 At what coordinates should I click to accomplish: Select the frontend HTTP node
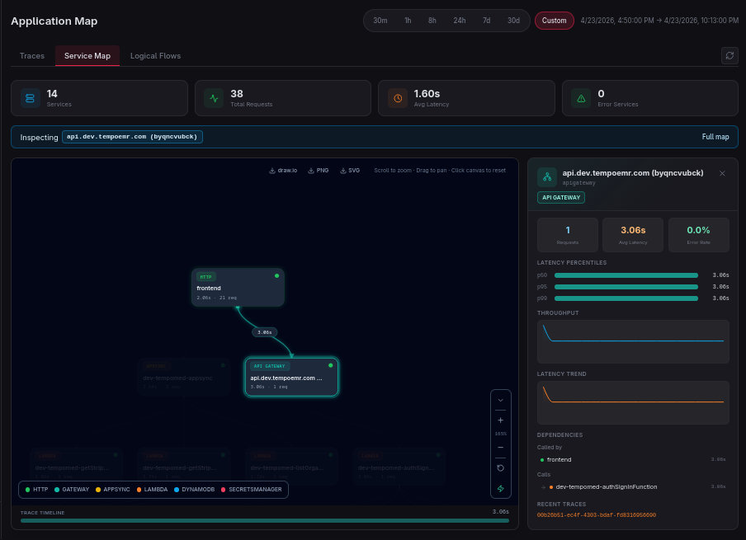click(238, 287)
